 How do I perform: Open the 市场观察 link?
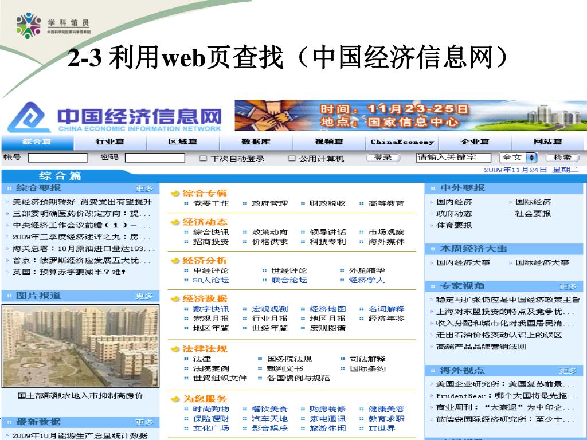(386, 233)
